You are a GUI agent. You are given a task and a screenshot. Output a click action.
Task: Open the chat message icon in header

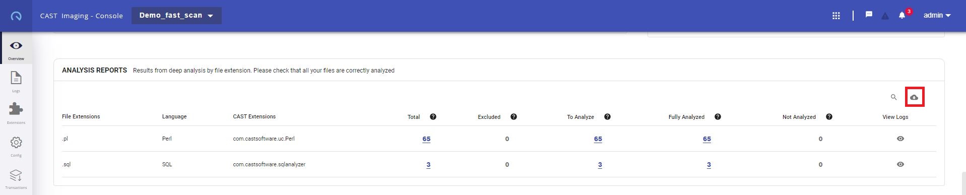click(x=869, y=15)
